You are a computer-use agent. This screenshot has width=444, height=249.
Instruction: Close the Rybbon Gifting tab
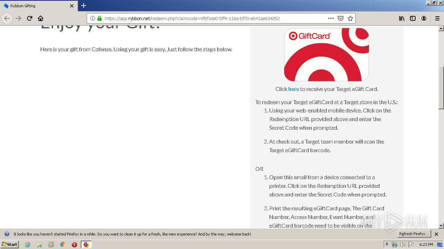pos(72,6)
